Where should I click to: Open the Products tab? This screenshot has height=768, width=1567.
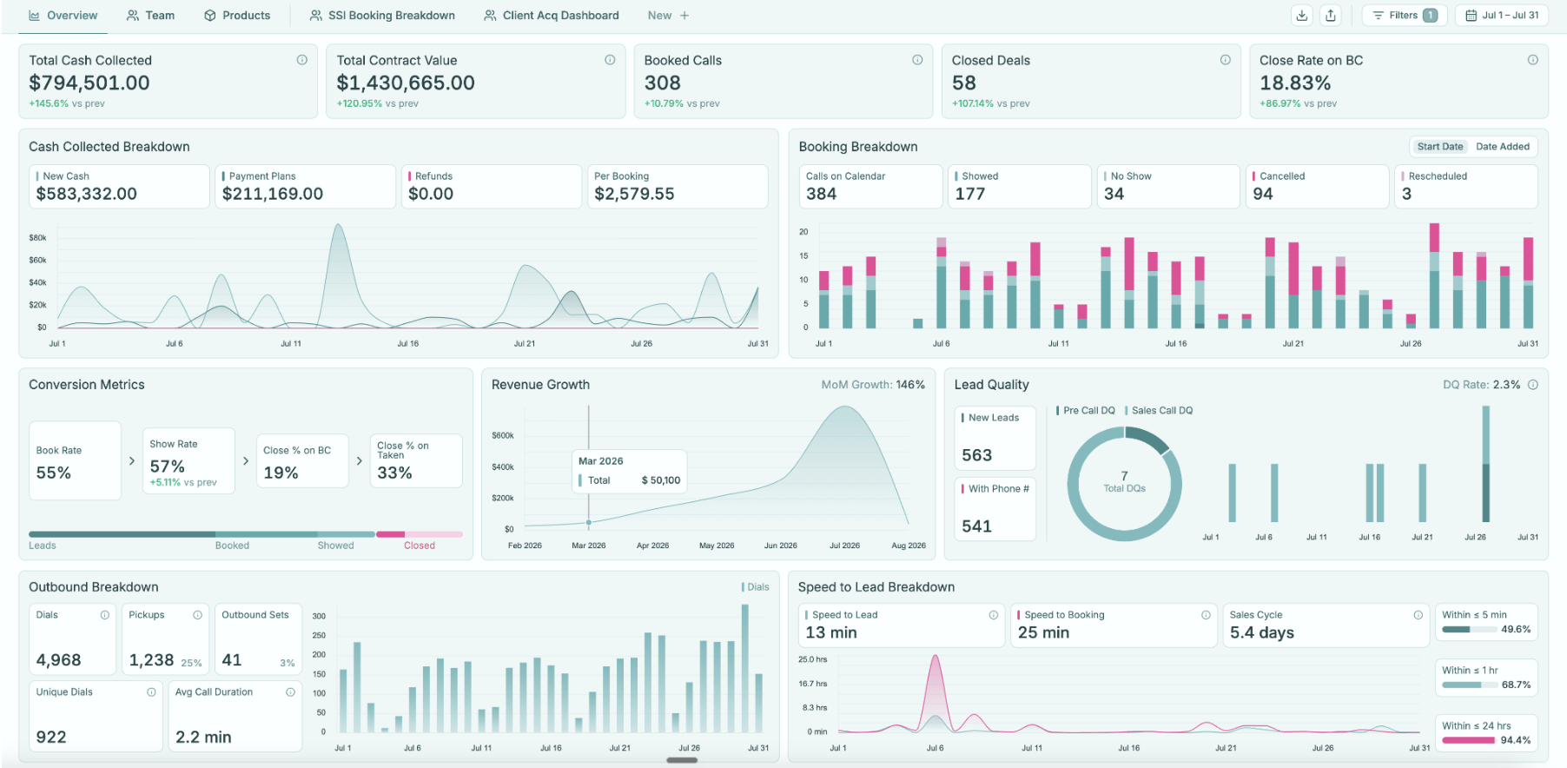237,16
